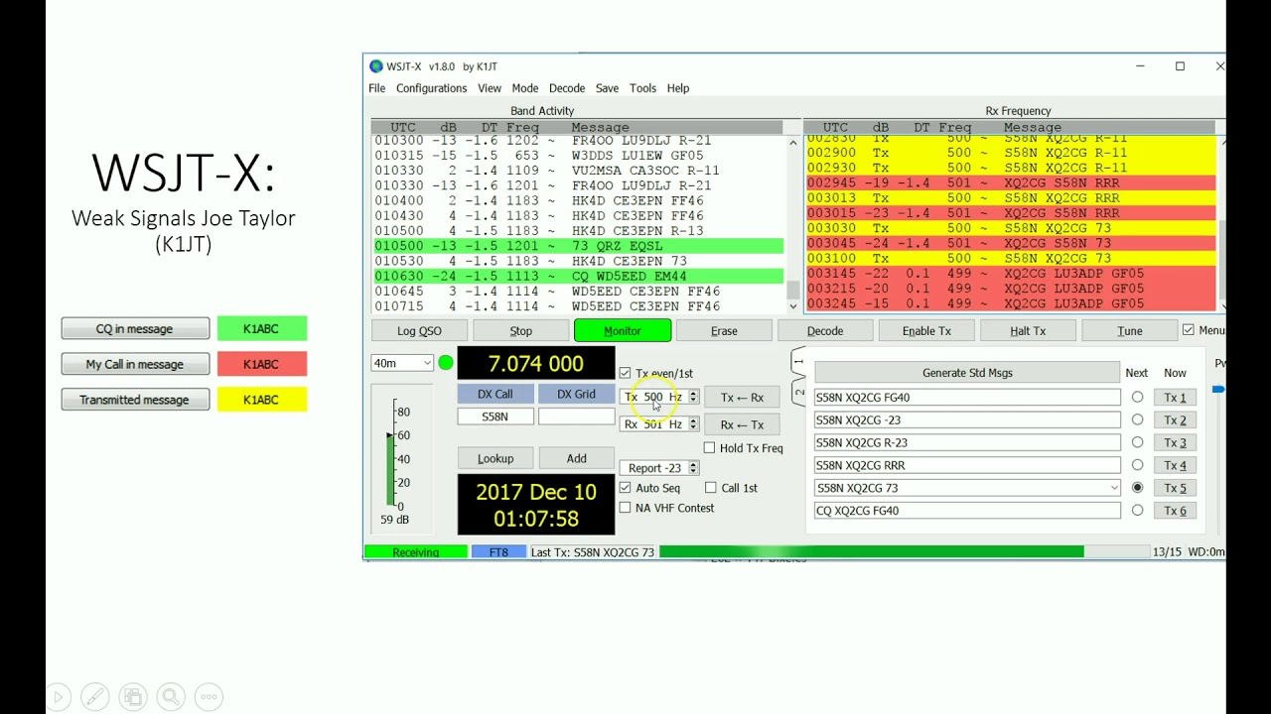Toggle the Auto Seq checkbox
Screen dimensions: 1271x714
point(625,488)
